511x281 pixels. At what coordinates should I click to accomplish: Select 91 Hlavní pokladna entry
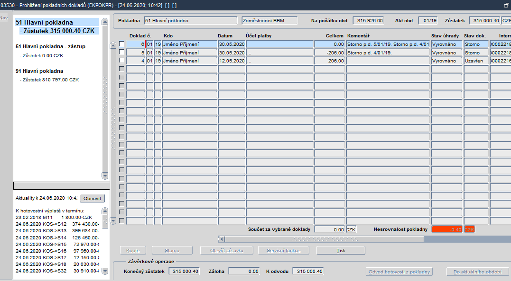39,71
